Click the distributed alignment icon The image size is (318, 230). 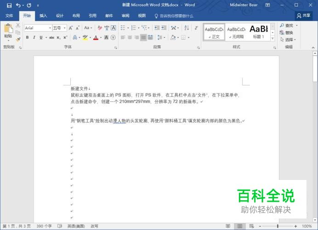click(150, 37)
